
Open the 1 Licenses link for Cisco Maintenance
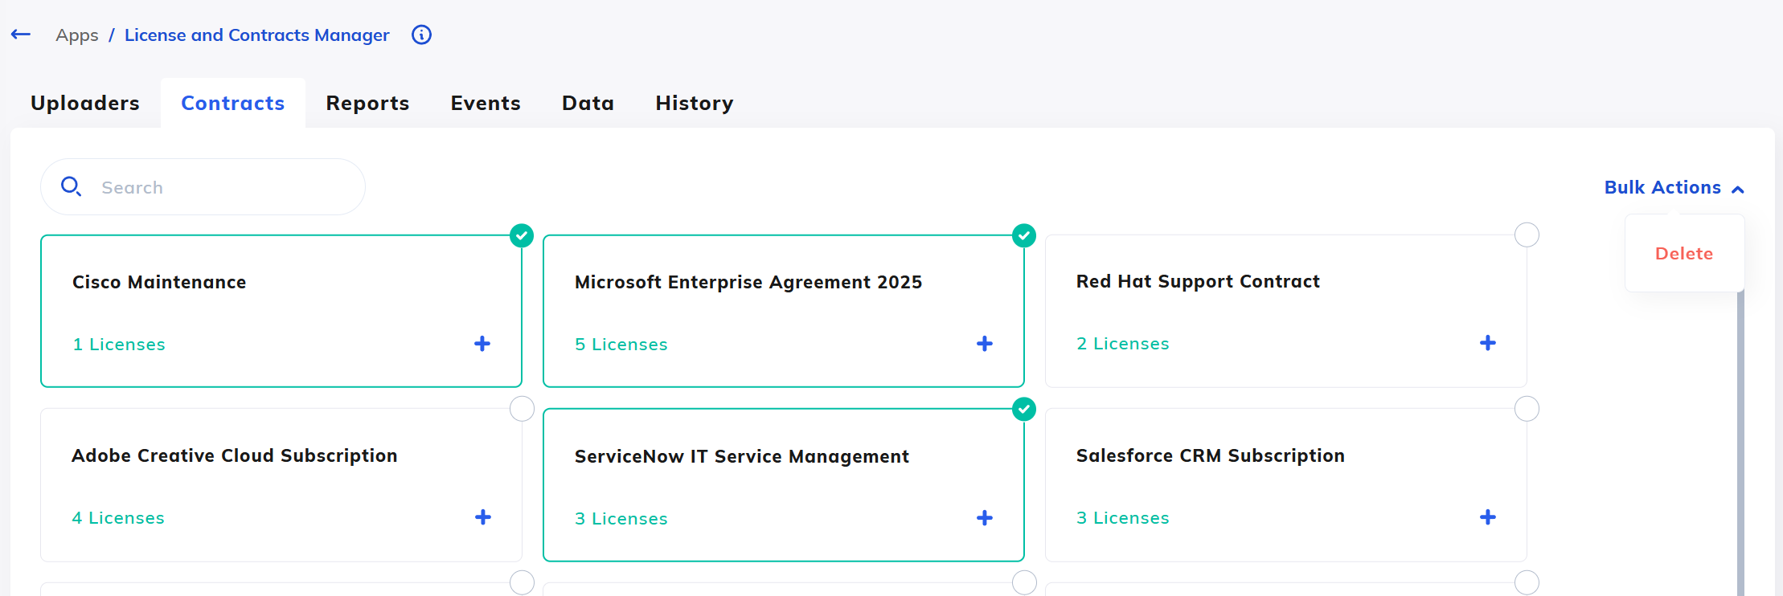tap(119, 345)
